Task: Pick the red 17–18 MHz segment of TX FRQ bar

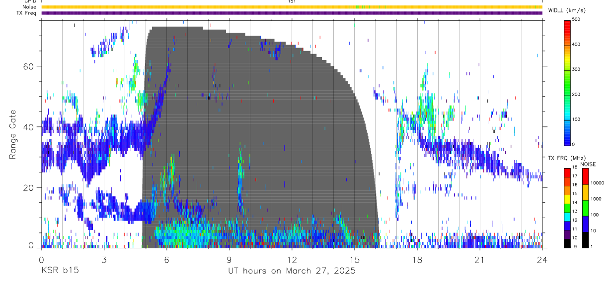Action: click(x=567, y=172)
